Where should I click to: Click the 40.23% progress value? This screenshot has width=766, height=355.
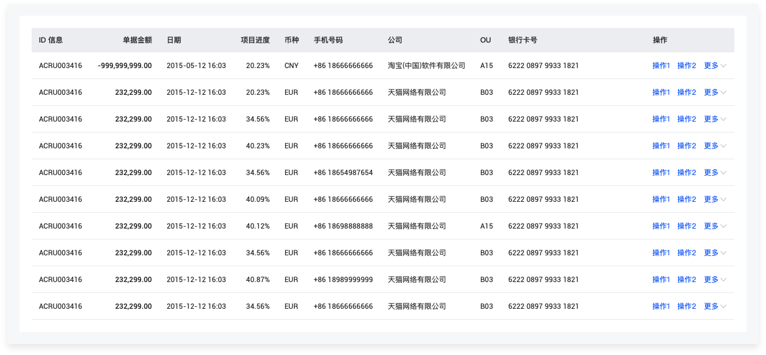(258, 146)
